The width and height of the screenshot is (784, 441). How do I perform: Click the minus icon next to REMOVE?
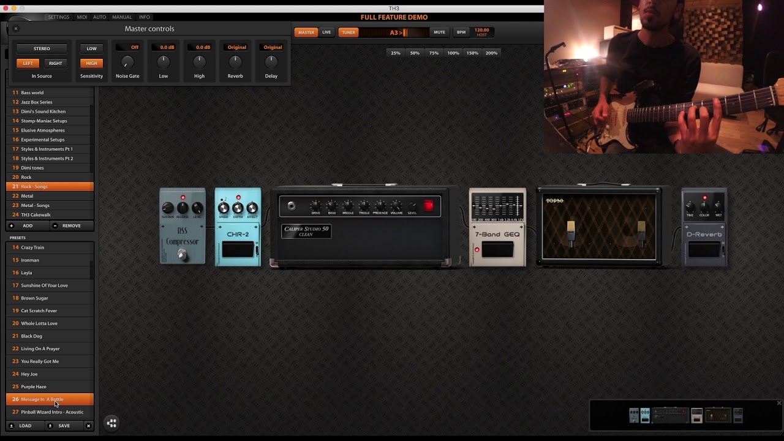tap(55, 225)
